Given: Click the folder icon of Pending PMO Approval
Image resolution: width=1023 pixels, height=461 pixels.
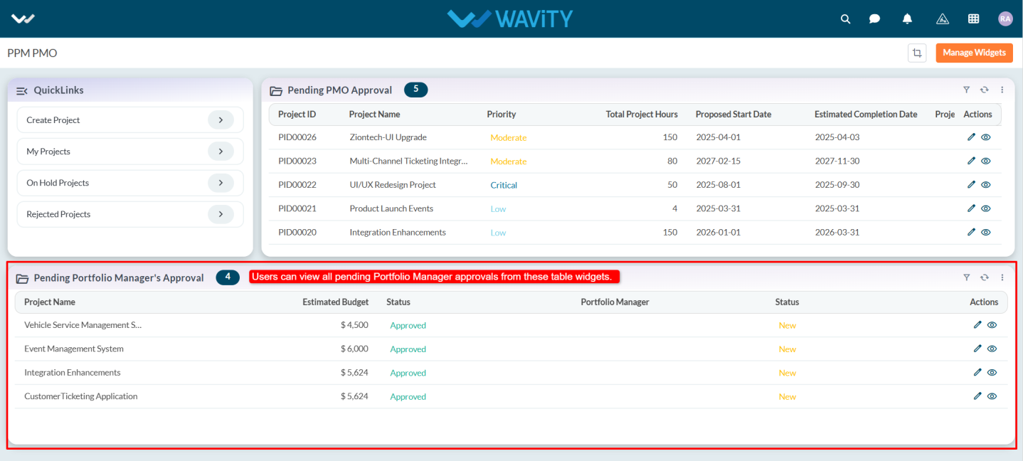Looking at the screenshot, I should point(276,90).
